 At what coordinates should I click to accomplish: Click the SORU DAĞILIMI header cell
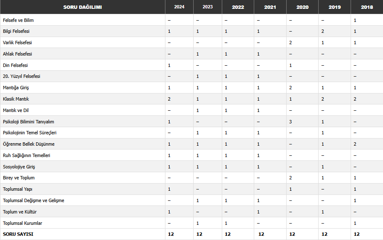[82, 7]
